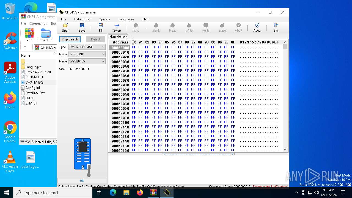This screenshot has height=198, width=352.
Task: Open pokerlogo image file on desktop
Action: (31, 159)
